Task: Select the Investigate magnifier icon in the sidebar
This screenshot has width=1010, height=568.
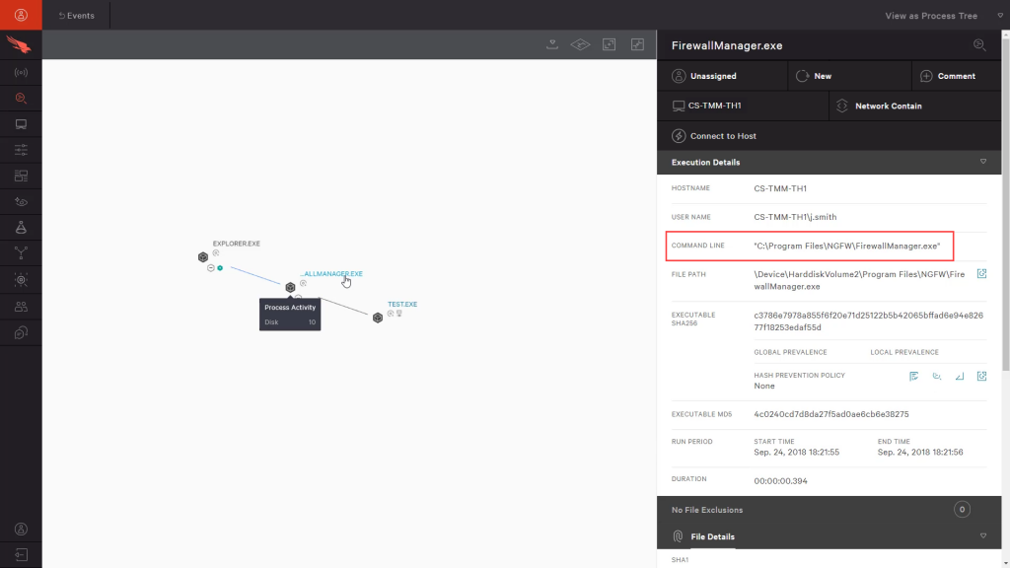Action: [22, 98]
